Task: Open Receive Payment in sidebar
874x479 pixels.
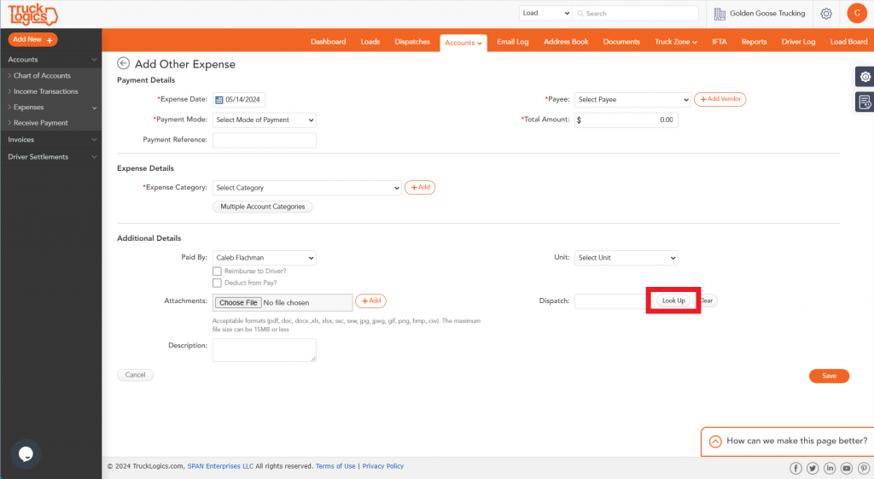Action: [41, 123]
